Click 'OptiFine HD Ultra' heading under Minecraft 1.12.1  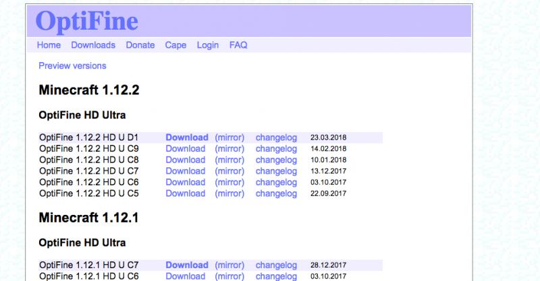click(82, 243)
